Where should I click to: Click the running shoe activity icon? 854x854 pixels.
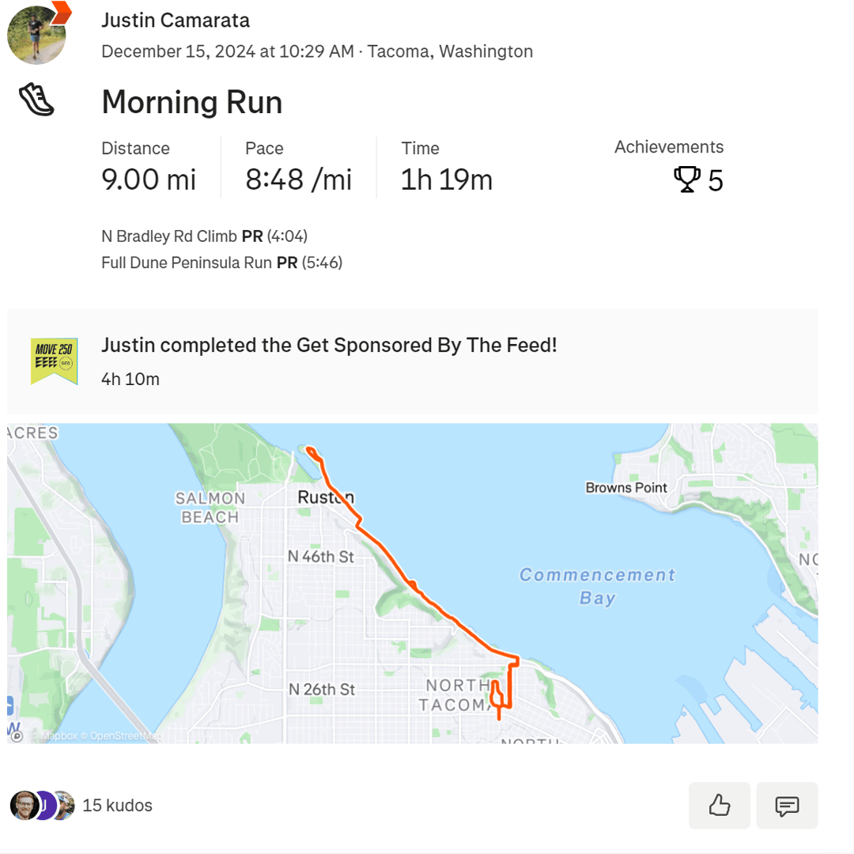[x=36, y=100]
